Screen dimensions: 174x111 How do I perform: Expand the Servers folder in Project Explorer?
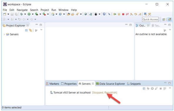click(x=4, y=34)
